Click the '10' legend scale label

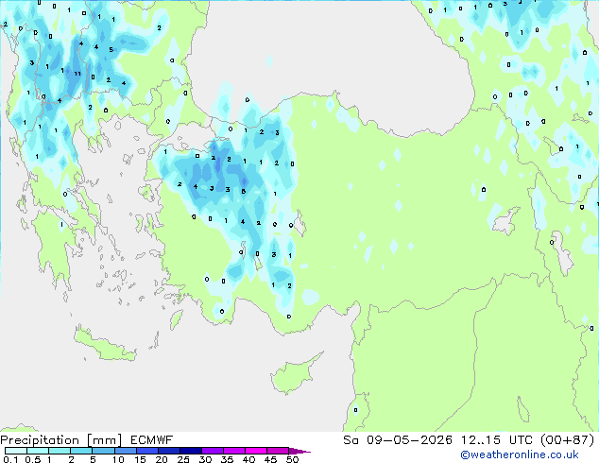pyautogui.click(x=118, y=459)
